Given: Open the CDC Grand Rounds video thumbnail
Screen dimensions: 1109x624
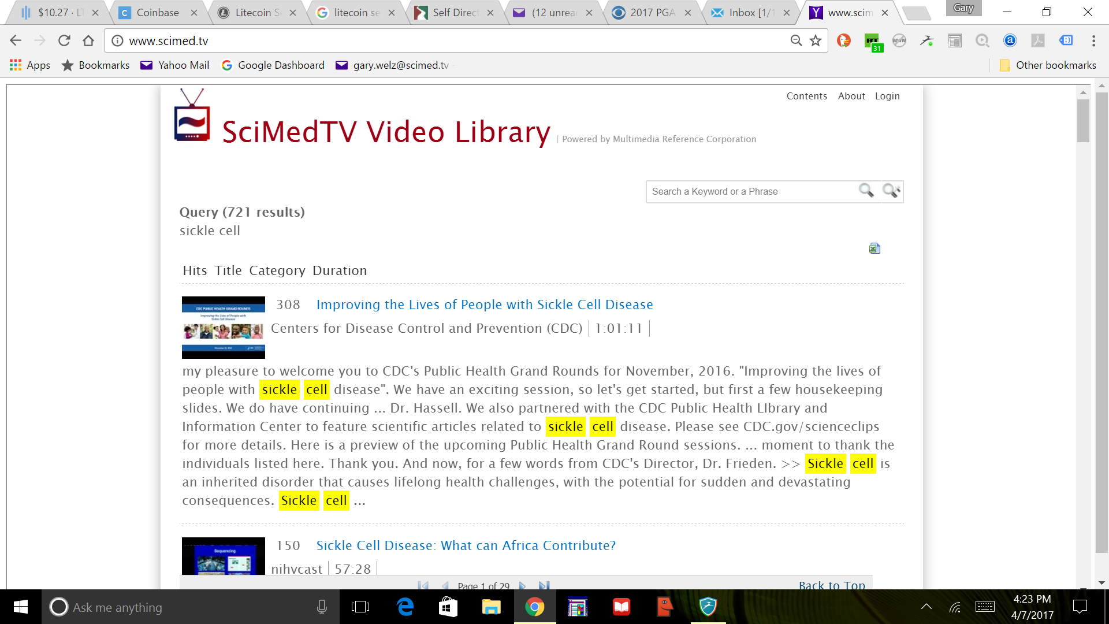Looking at the screenshot, I should [224, 328].
